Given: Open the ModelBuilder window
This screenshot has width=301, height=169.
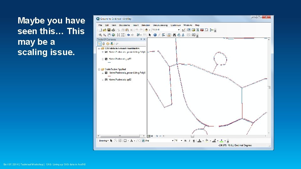Looking at the screenshot, I should (x=212, y=30).
